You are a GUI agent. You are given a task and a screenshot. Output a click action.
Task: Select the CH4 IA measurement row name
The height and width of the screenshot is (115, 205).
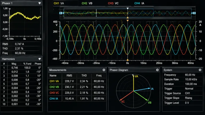coord(54,98)
